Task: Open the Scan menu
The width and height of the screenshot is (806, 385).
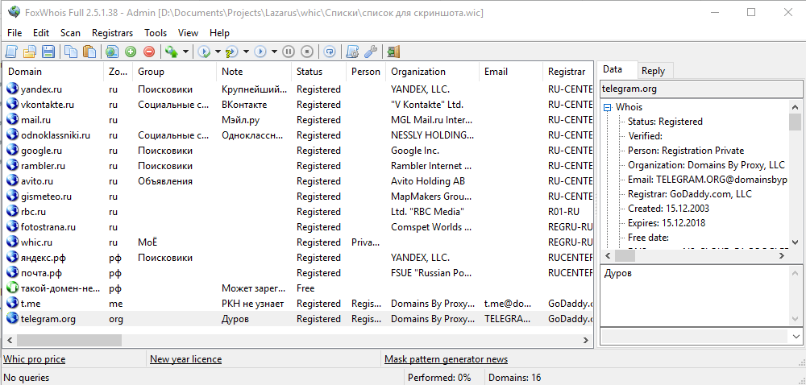Action: [x=70, y=33]
